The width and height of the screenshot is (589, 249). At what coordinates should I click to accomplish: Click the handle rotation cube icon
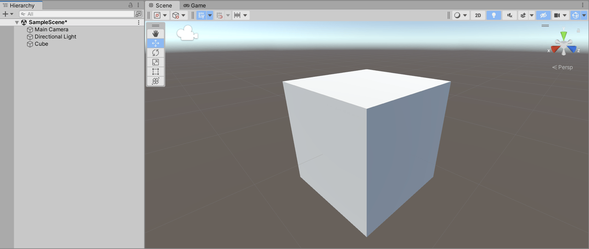coord(176,15)
